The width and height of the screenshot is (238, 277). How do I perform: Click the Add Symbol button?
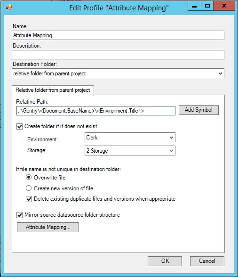click(x=198, y=110)
